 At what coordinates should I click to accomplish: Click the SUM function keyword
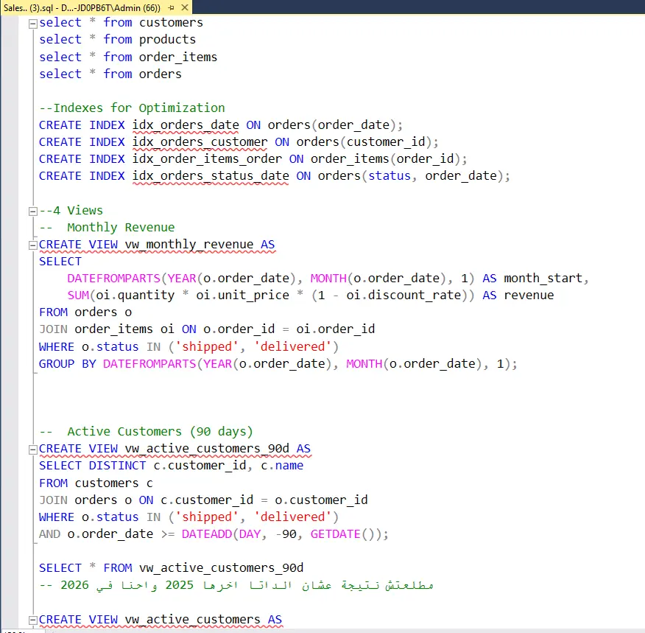pos(78,295)
